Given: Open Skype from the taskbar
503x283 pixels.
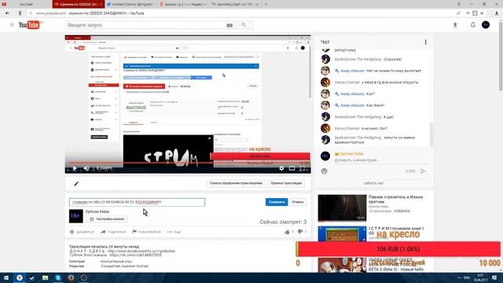Looking at the screenshot, I should (57, 277).
